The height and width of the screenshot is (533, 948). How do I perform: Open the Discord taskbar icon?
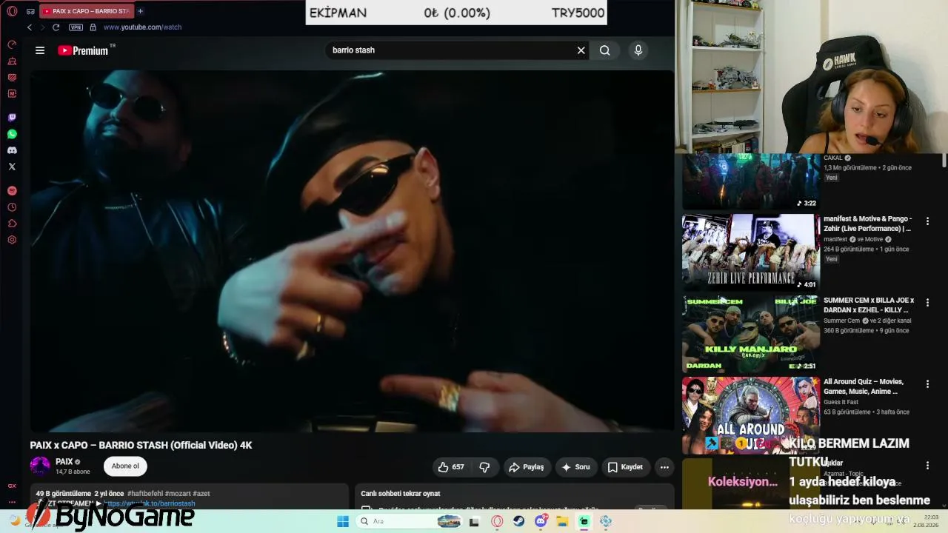[541, 521]
